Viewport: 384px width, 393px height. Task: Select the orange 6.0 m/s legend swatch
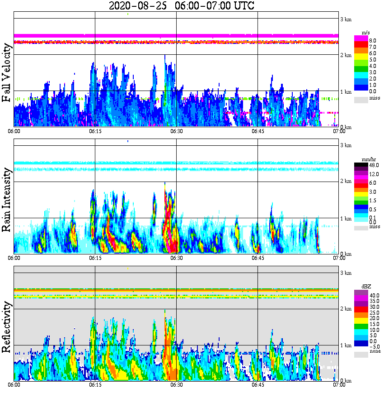click(x=361, y=51)
